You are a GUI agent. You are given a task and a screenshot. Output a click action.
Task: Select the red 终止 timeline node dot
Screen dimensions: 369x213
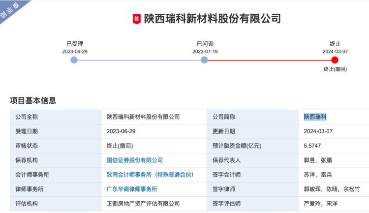point(335,60)
